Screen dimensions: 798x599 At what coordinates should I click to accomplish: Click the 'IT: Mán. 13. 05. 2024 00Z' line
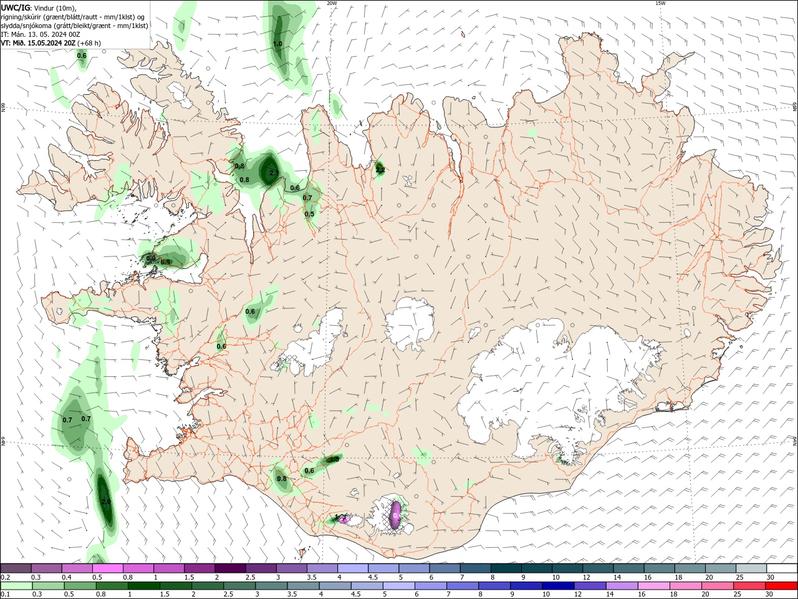tap(40, 34)
